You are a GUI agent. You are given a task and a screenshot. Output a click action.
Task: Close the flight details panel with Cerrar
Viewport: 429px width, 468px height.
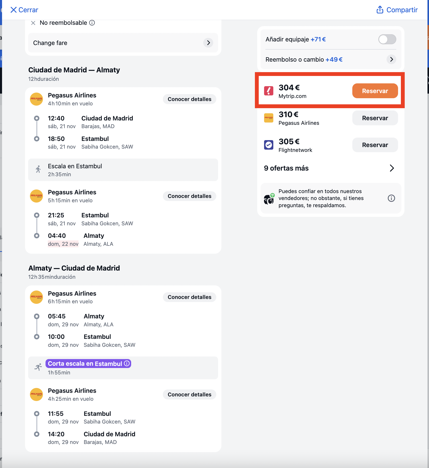point(24,10)
